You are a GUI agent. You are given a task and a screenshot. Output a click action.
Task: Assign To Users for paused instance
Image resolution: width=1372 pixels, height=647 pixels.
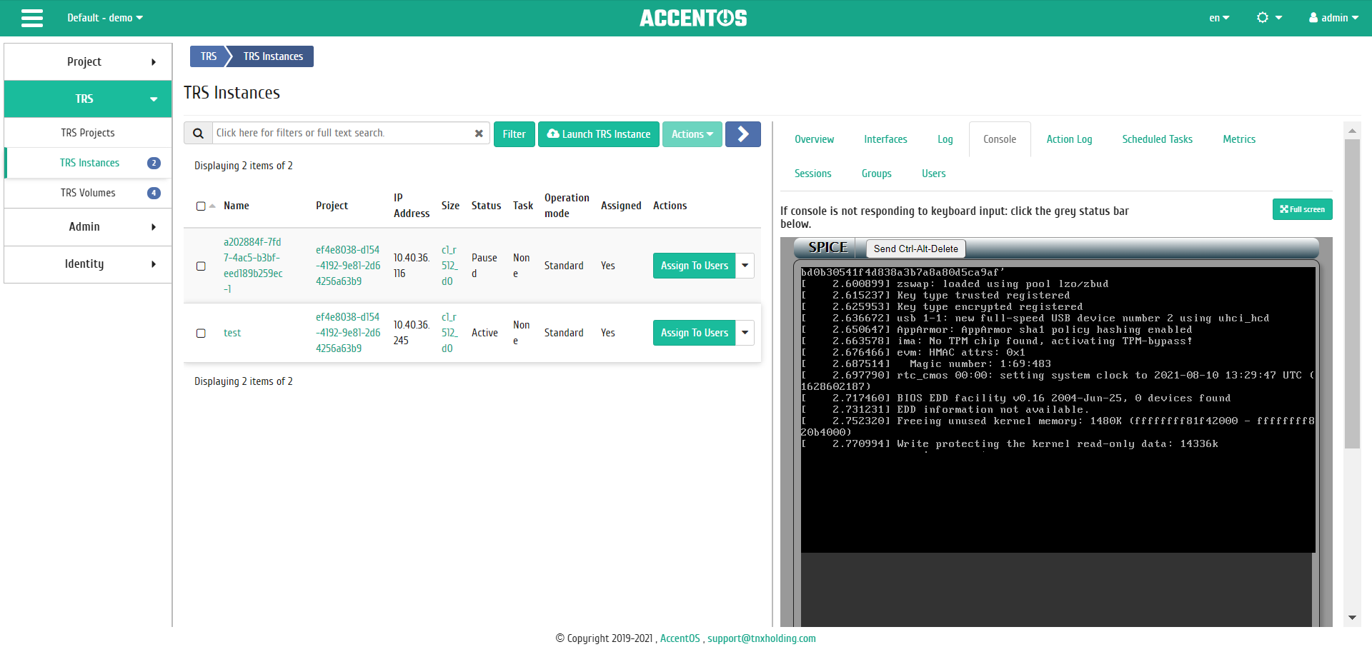694,266
